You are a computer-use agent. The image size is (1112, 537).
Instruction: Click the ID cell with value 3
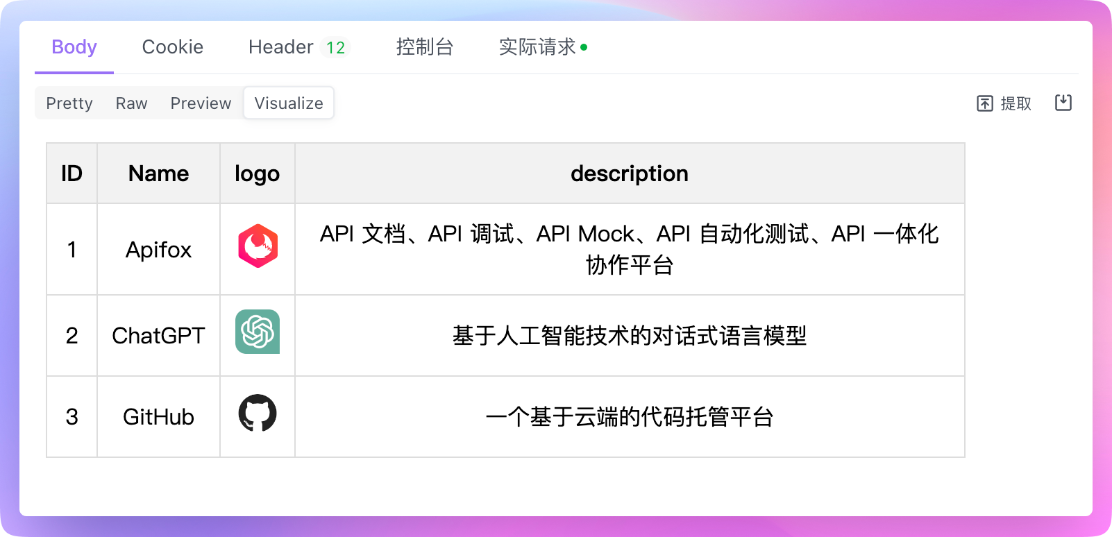click(71, 417)
